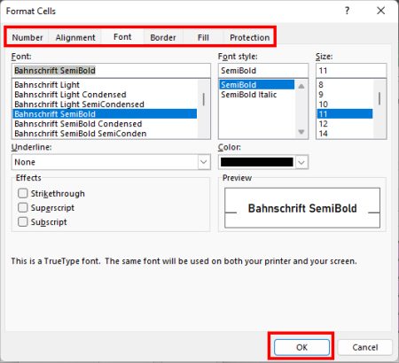Choose SemiBold Italic font style
The width and height of the screenshot is (399, 363).
coord(249,95)
